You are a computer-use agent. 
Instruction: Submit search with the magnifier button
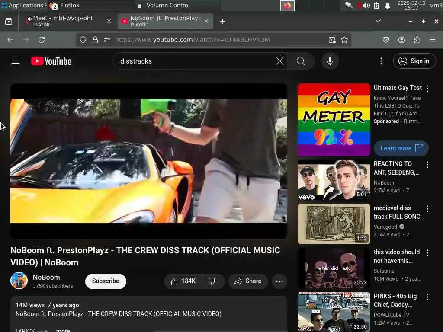coord(301,61)
